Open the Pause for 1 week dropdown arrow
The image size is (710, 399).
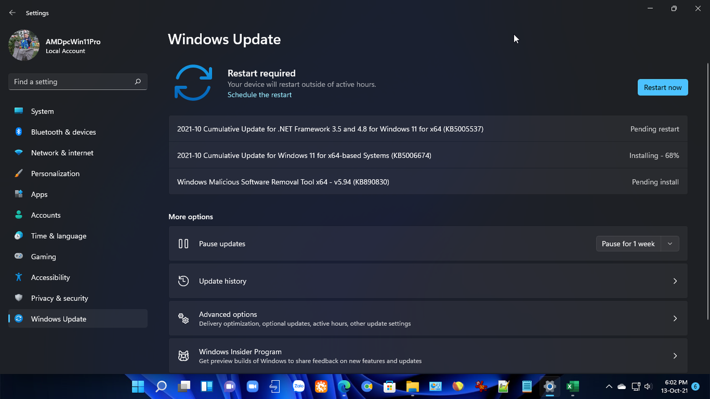point(670,244)
